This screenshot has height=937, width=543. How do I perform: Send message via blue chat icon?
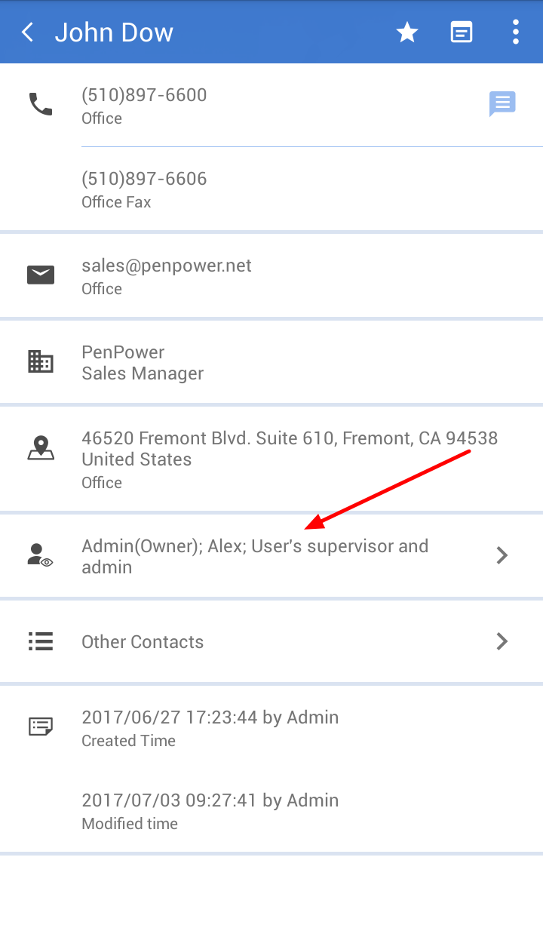point(502,103)
